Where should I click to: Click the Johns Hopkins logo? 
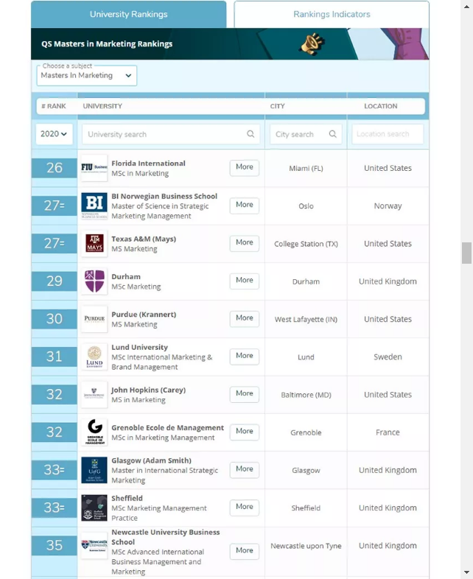(x=94, y=394)
